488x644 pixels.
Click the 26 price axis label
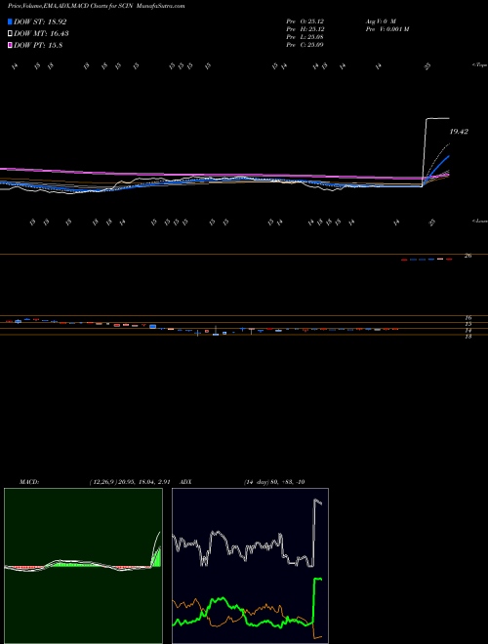pyautogui.click(x=468, y=256)
